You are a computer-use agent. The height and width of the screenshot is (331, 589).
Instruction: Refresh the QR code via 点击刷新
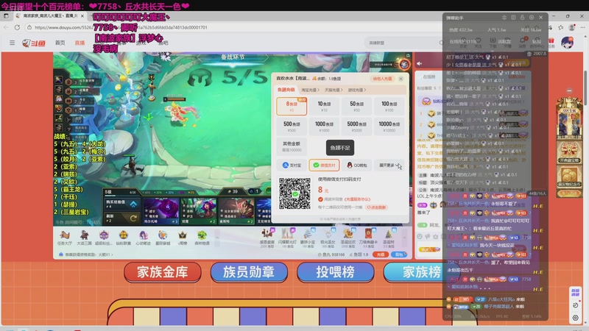(x=377, y=207)
